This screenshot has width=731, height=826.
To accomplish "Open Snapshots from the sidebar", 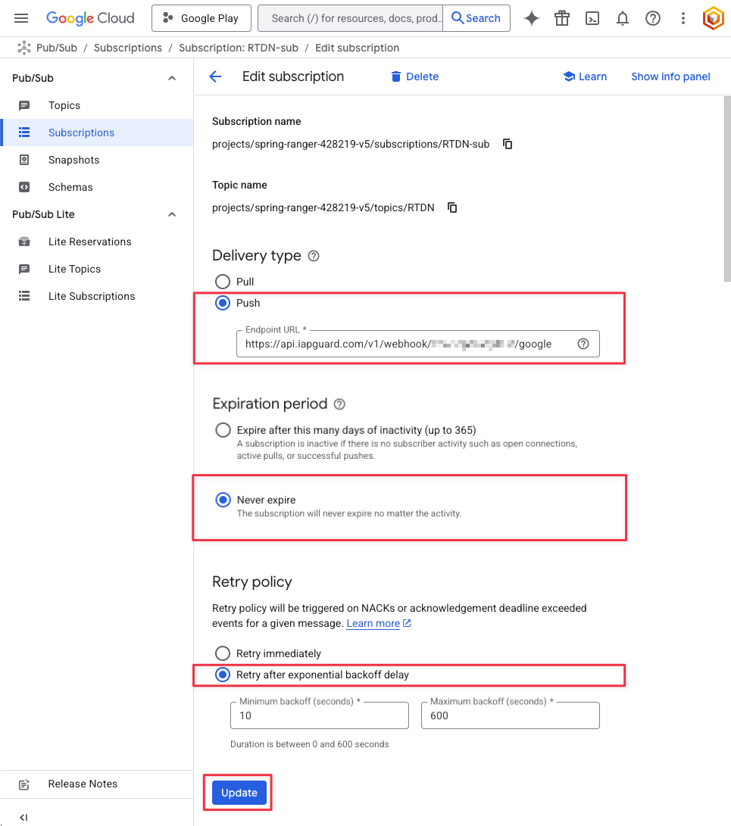I will click(73, 160).
